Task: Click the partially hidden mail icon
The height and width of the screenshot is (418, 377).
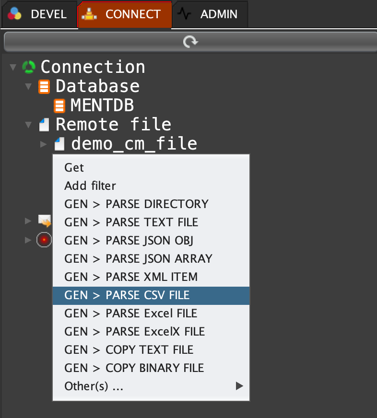Action: [x=44, y=221]
